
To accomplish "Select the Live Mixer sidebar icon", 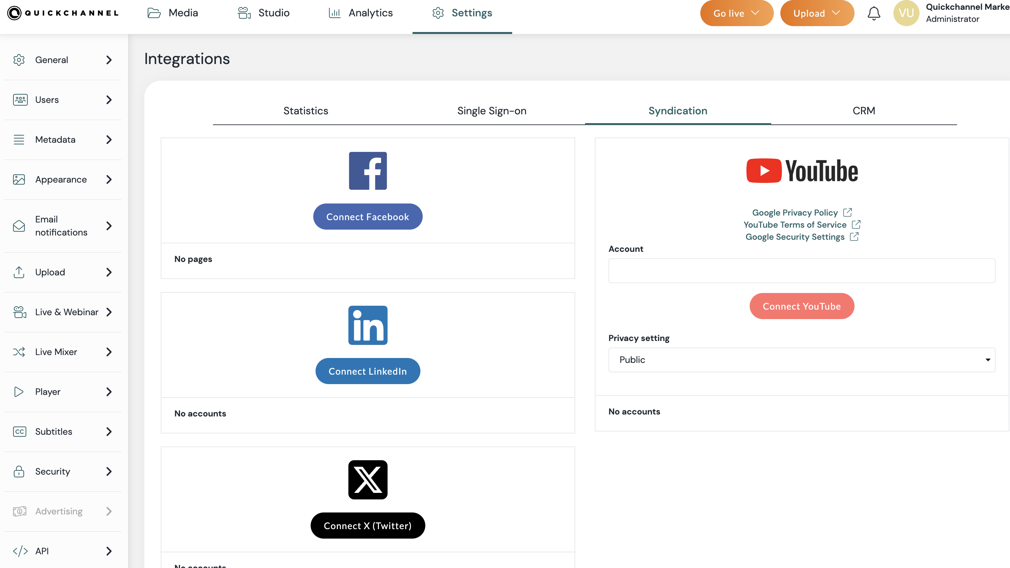I will tap(20, 352).
